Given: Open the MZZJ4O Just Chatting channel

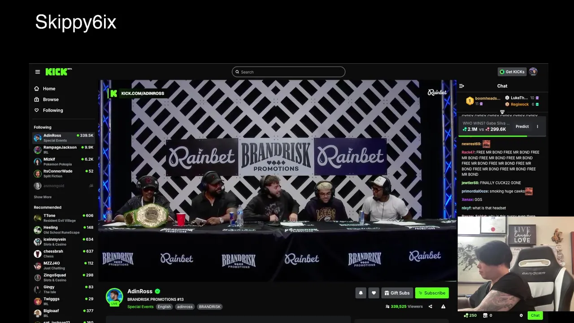Looking at the screenshot, I should (64, 266).
